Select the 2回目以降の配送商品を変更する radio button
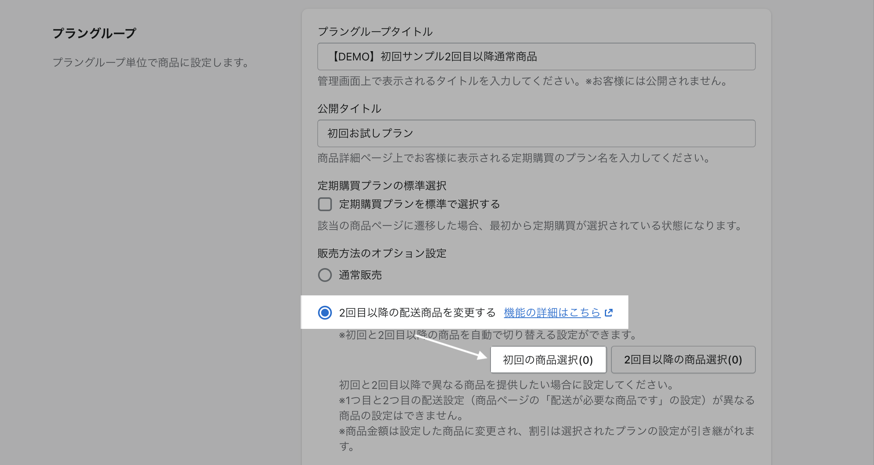The image size is (874, 465). [x=325, y=313]
